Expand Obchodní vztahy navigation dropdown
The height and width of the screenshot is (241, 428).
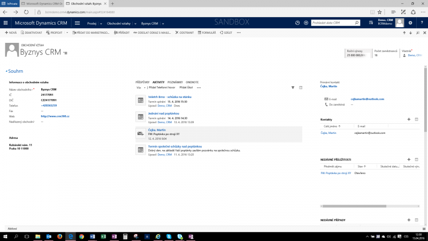point(135,24)
